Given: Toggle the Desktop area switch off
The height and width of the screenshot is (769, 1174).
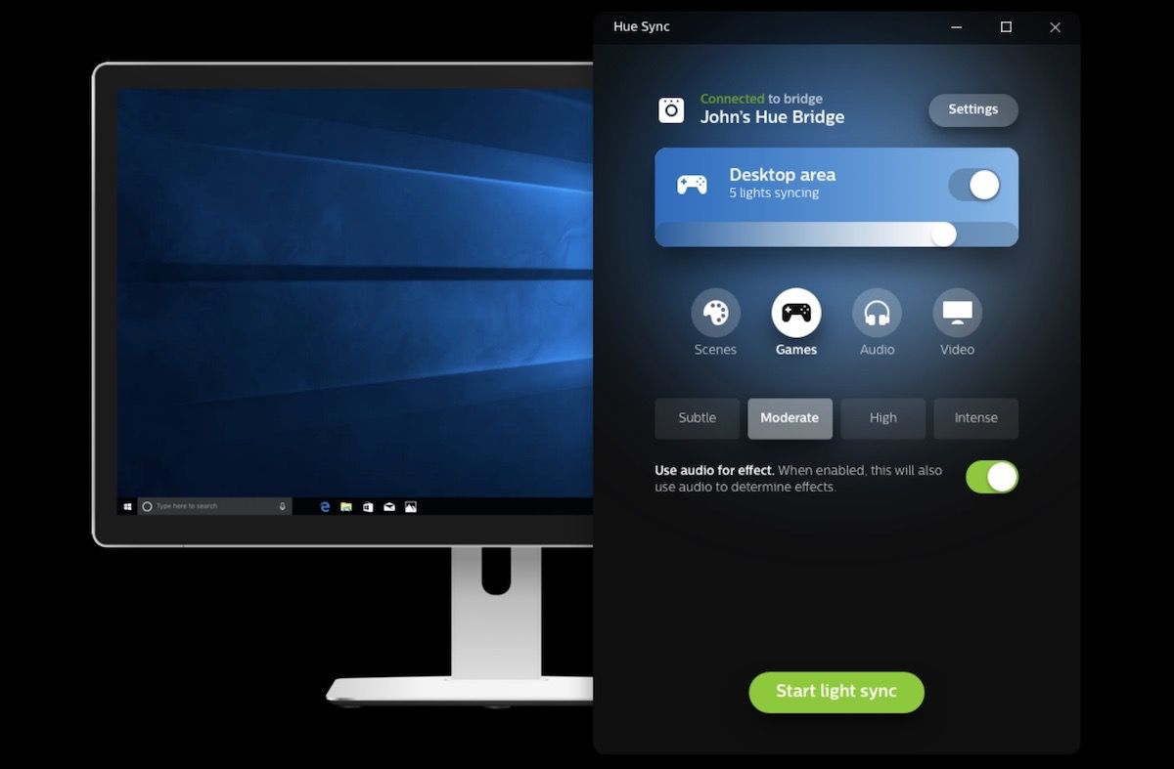Looking at the screenshot, I should pyautogui.click(x=973, y=185).
